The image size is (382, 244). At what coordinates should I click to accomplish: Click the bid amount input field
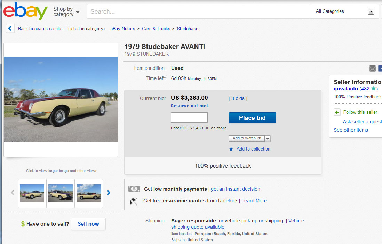tap(189, 117)
